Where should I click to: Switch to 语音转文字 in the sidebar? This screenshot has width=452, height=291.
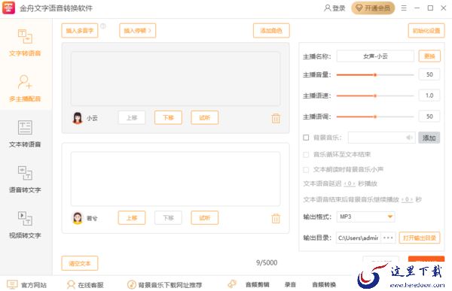pyautogui.click(x=25, y=179)
